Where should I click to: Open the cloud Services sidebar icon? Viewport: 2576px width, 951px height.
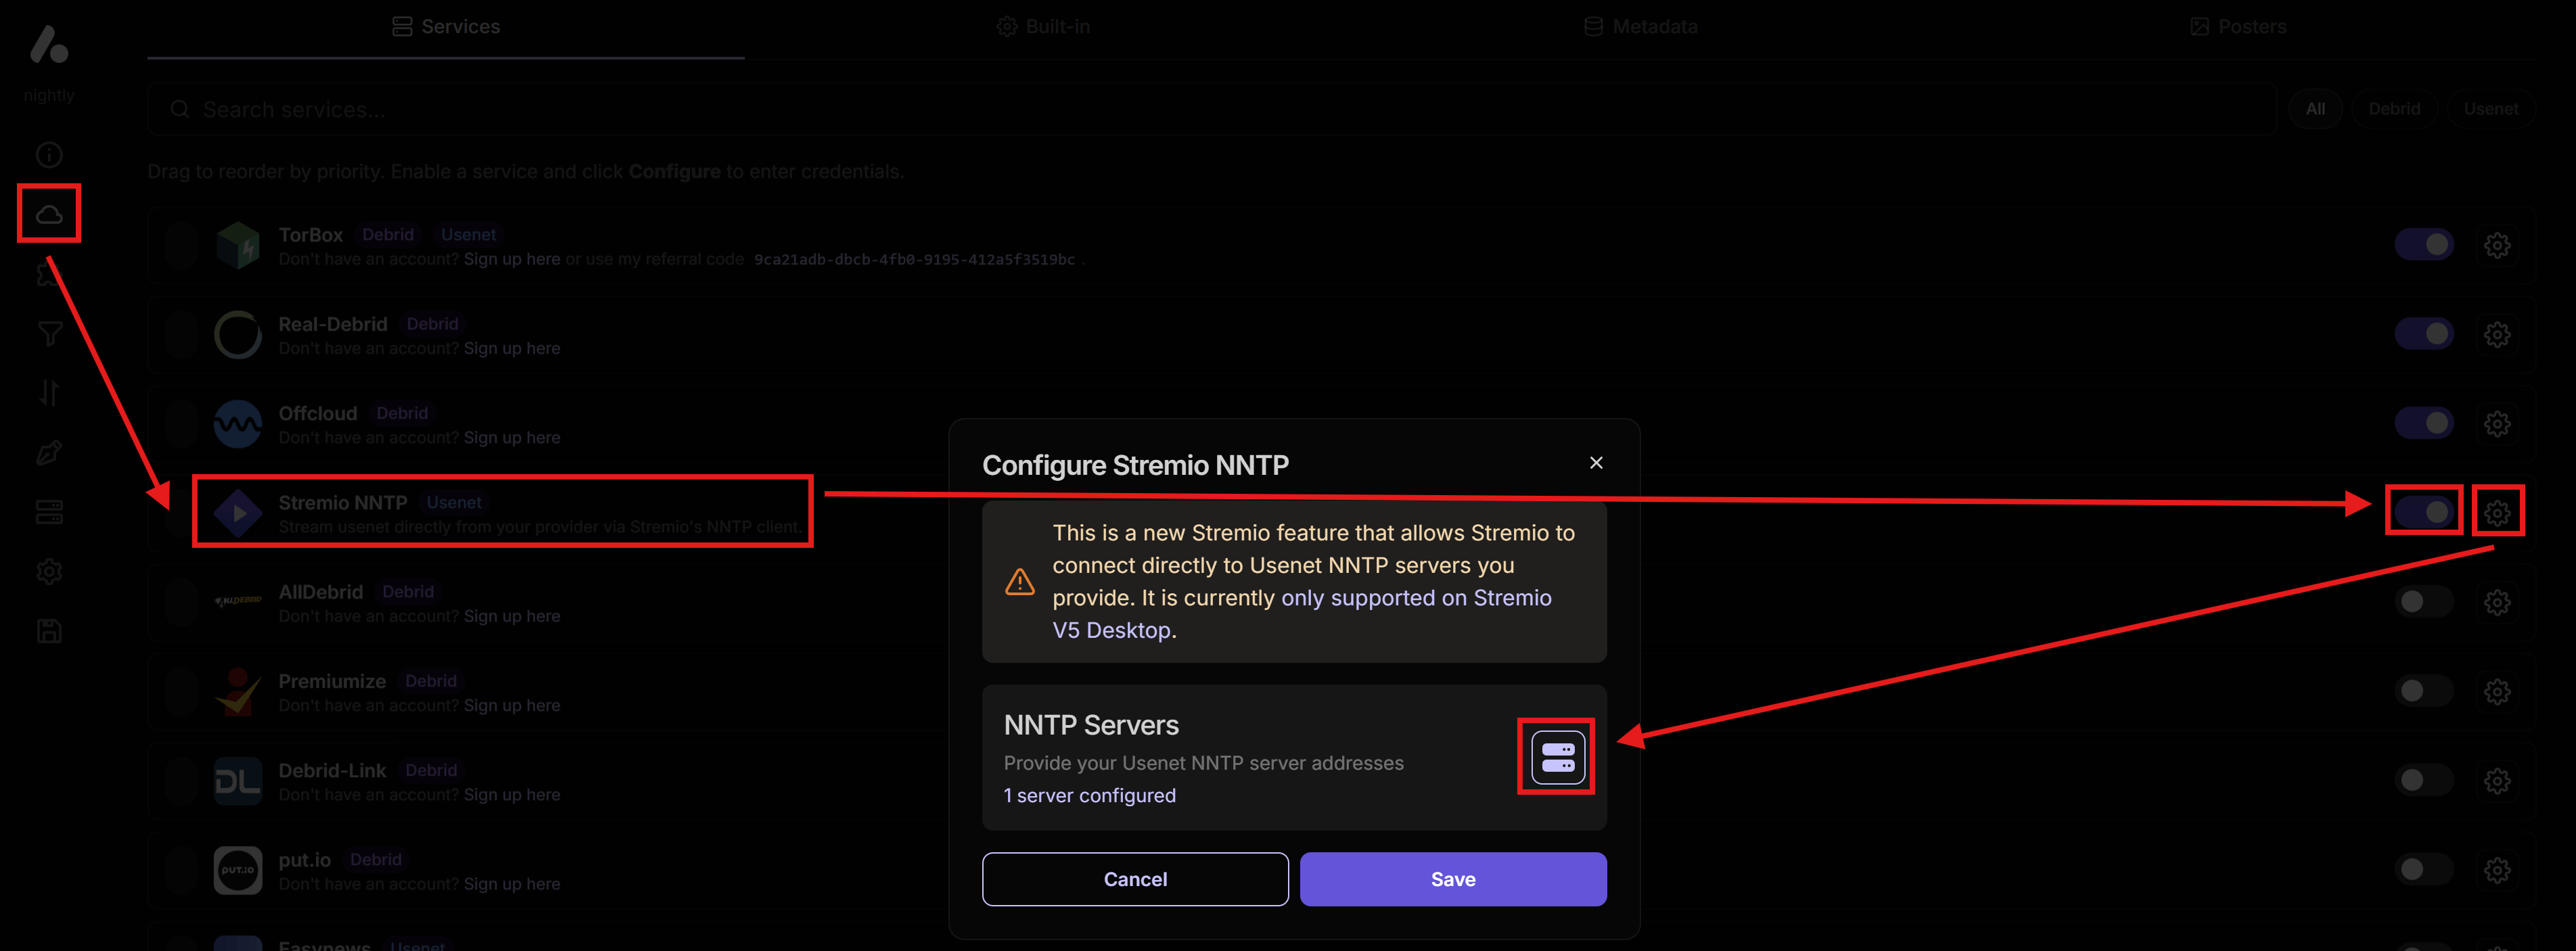coord(48,213)
